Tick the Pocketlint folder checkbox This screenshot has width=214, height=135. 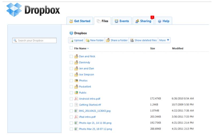coord(71,87)
